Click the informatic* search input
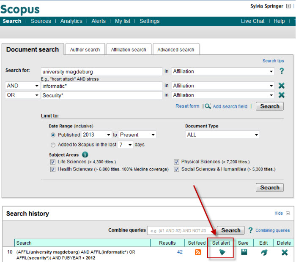 tap(101, 86)
